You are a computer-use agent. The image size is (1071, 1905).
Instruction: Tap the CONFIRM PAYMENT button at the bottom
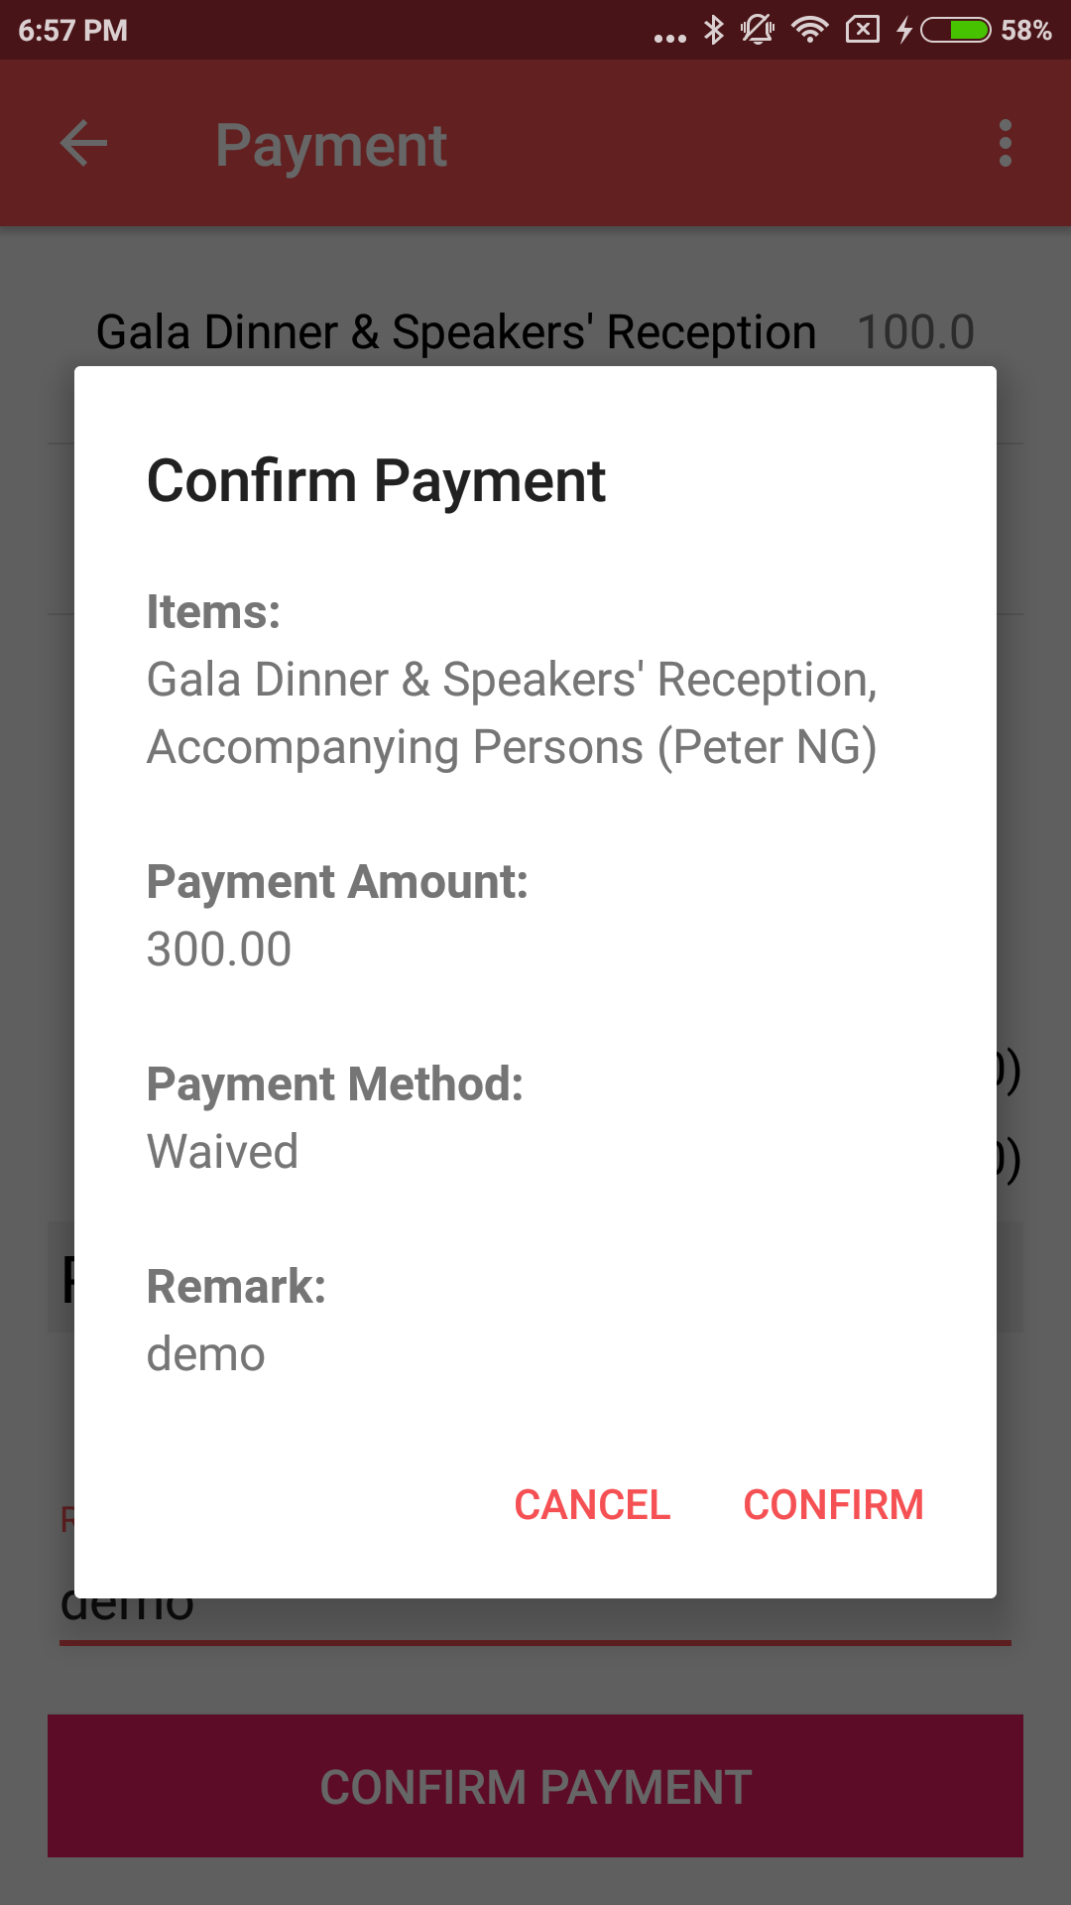535,1787
